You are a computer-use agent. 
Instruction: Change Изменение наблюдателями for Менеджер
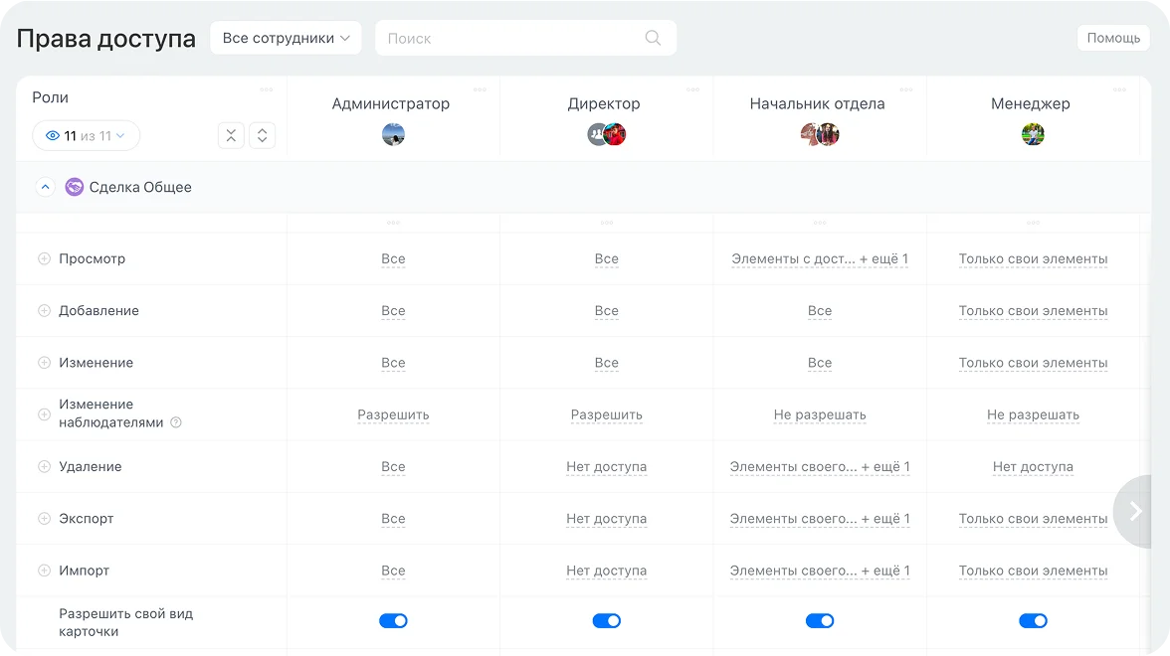[1034, 415]
